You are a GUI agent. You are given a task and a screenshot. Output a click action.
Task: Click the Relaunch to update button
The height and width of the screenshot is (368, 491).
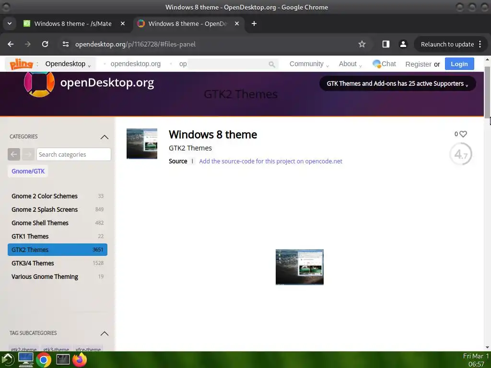click(x=447, y=44)
